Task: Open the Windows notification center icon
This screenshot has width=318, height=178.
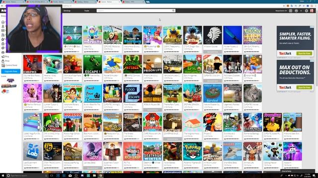Action: pos(314,176)
